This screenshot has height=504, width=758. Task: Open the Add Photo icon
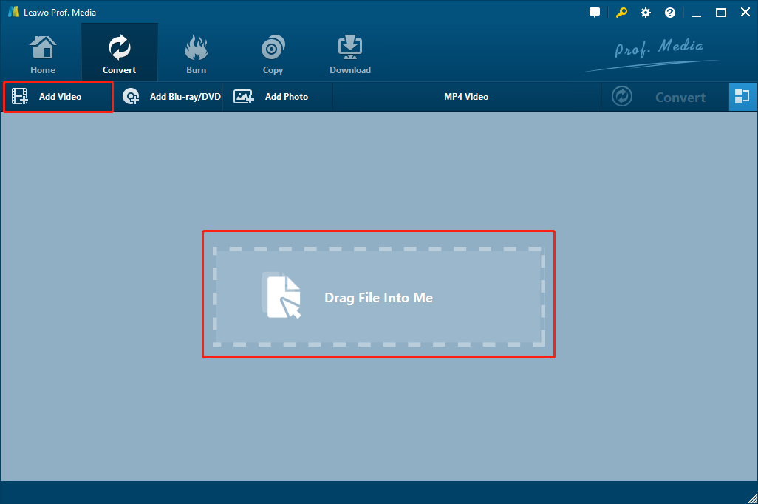[243, 96]
